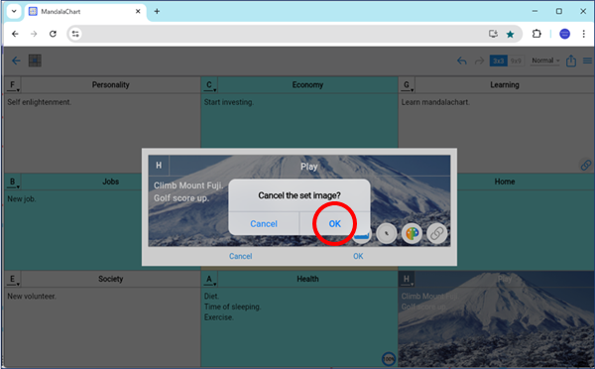The width and height of the screenshot is (595, 369).
Task: Click the share export icon
Action: pyautogui.click(x=571, y=61)
